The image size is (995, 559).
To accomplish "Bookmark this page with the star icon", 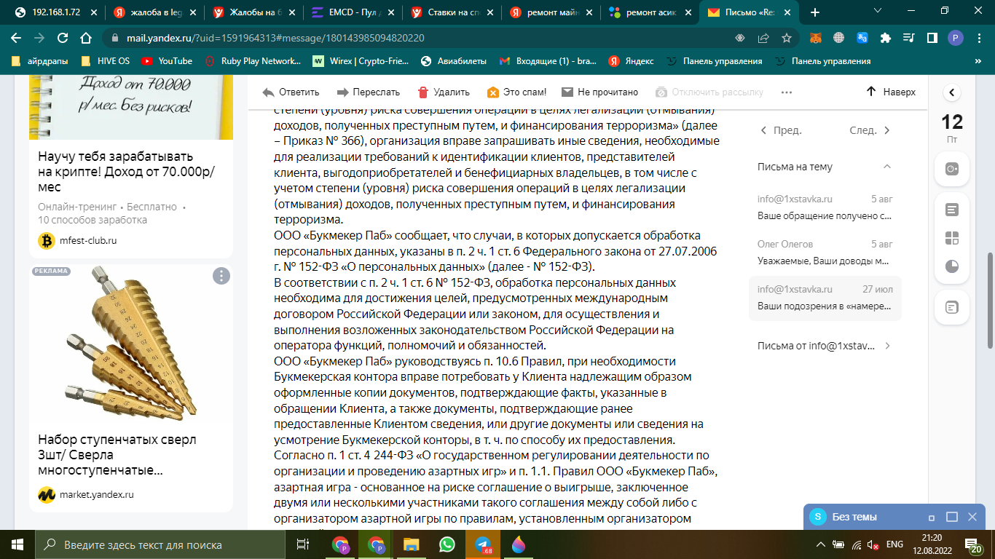I will (x=787, y=38).
